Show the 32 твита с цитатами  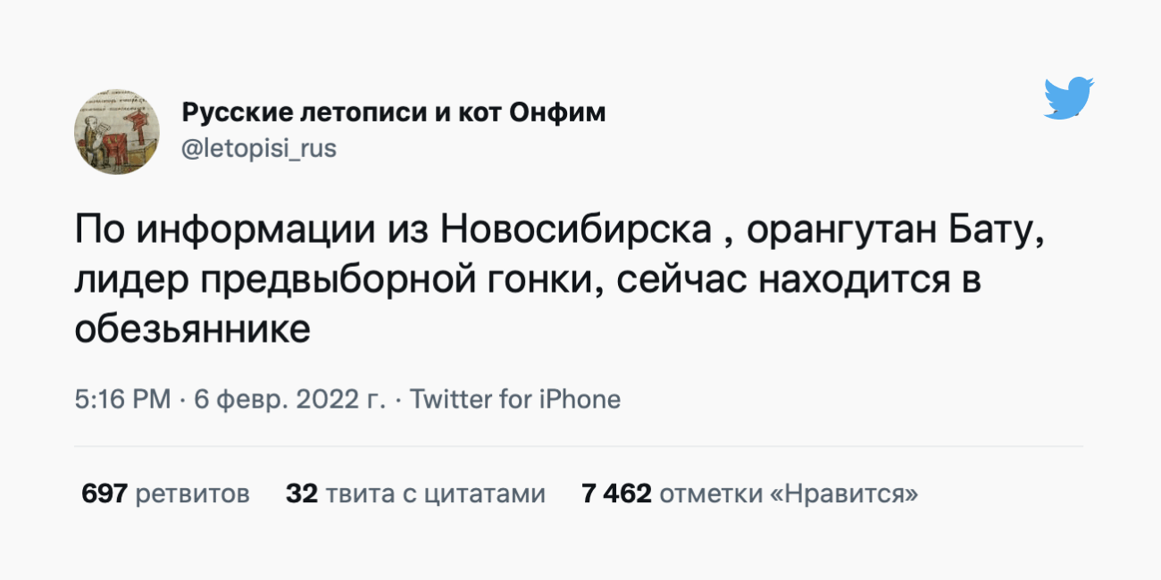click(415, 493)
